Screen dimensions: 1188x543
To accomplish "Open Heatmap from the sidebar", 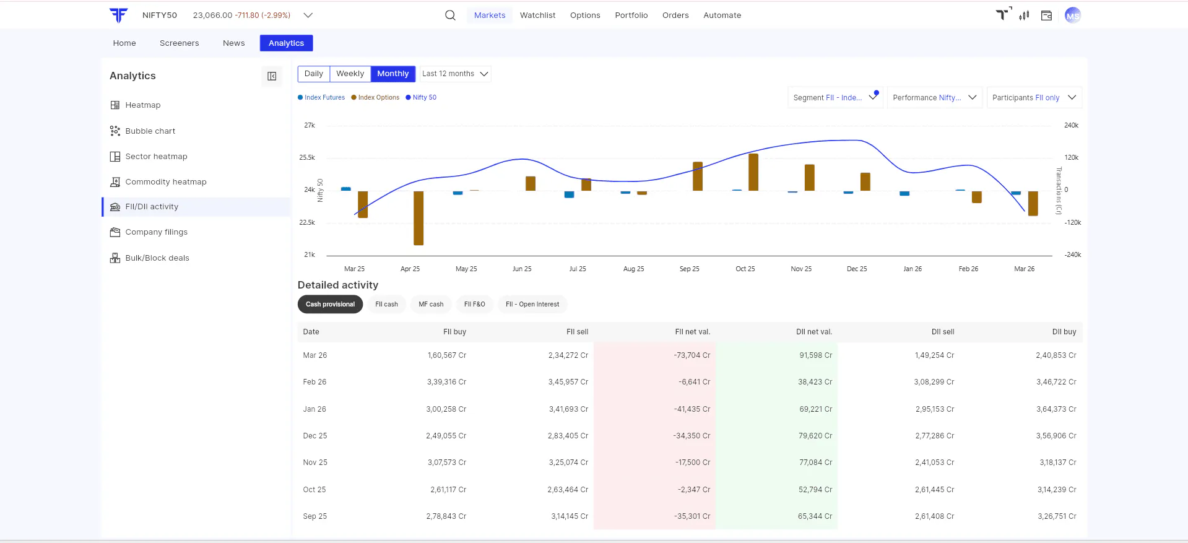I will tap(142, 105).
